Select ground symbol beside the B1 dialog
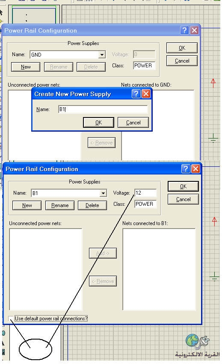Image resolution: width=222 pixels, height=364 pixels. coord(214,276)
